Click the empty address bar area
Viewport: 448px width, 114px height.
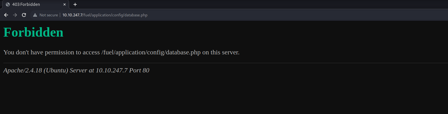pyautogui.click(x=278, y=15)
